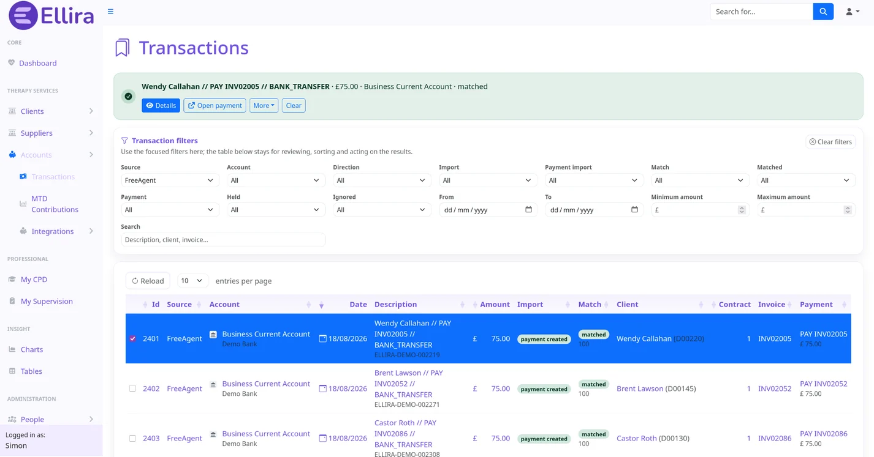The width and height of the screenshot is (874, 457).
Task: Click the Transactions sidebar icon
Action: pyautogui.click(x=23, y=177)
